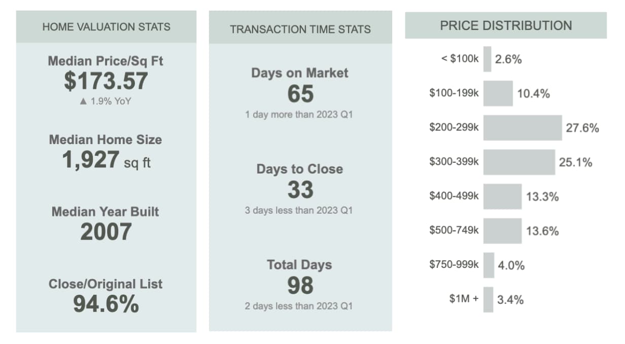Click the under $100k bar
The height and width of the screenshot is (344, 625).
(x=487, y=59)
